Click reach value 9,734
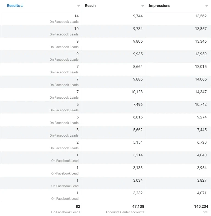The width and height of the screenshot is (211, 216). (138, 29)
